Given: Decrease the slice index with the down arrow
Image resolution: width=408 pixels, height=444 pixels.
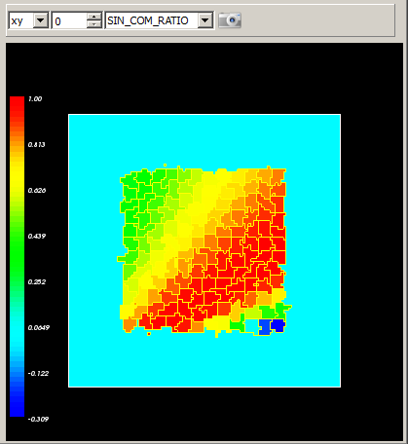Looking at the screenshot, I should click(94, 24).
